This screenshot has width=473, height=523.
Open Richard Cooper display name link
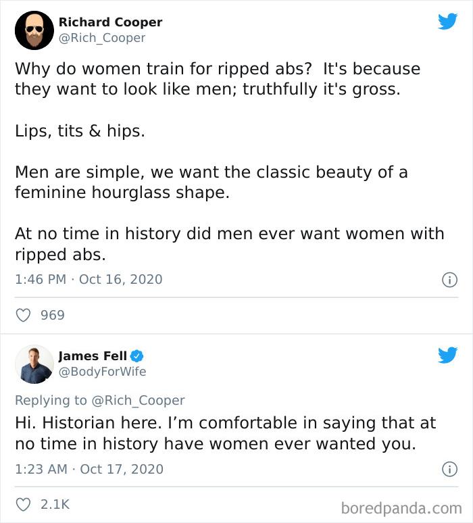[x=110, y=22]
